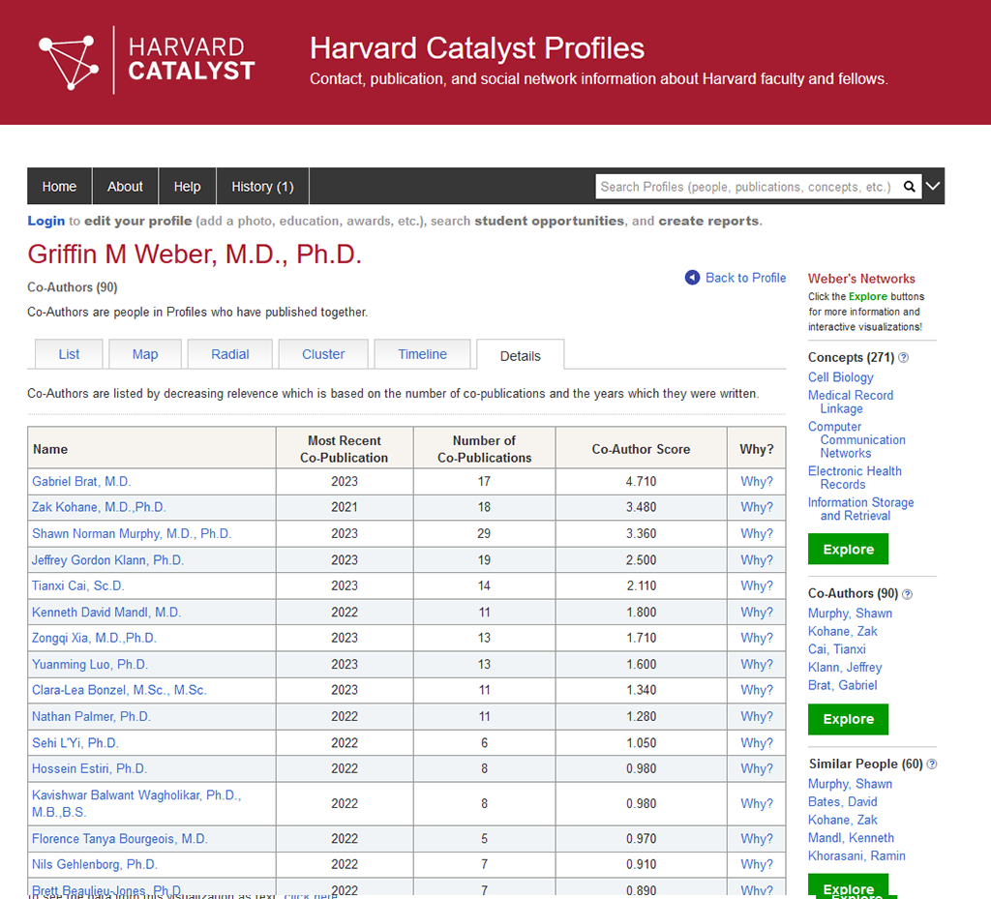The width and height of the screenshot is (991, 899).
Task: Open Zak Kohane, M.D.,Ph.D. profile link
Action: [x=100, y=507]
